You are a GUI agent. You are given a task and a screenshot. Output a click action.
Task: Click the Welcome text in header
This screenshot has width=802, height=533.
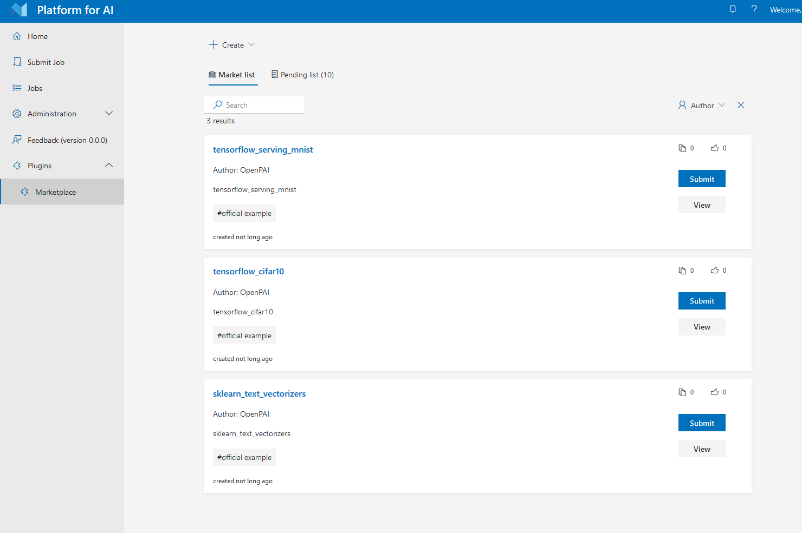[785, 10]
